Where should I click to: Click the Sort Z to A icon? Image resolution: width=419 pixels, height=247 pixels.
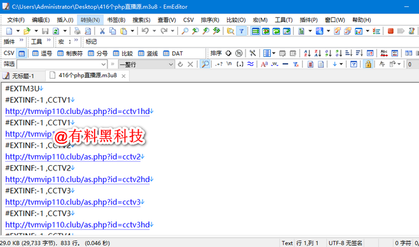click(318, 53)
